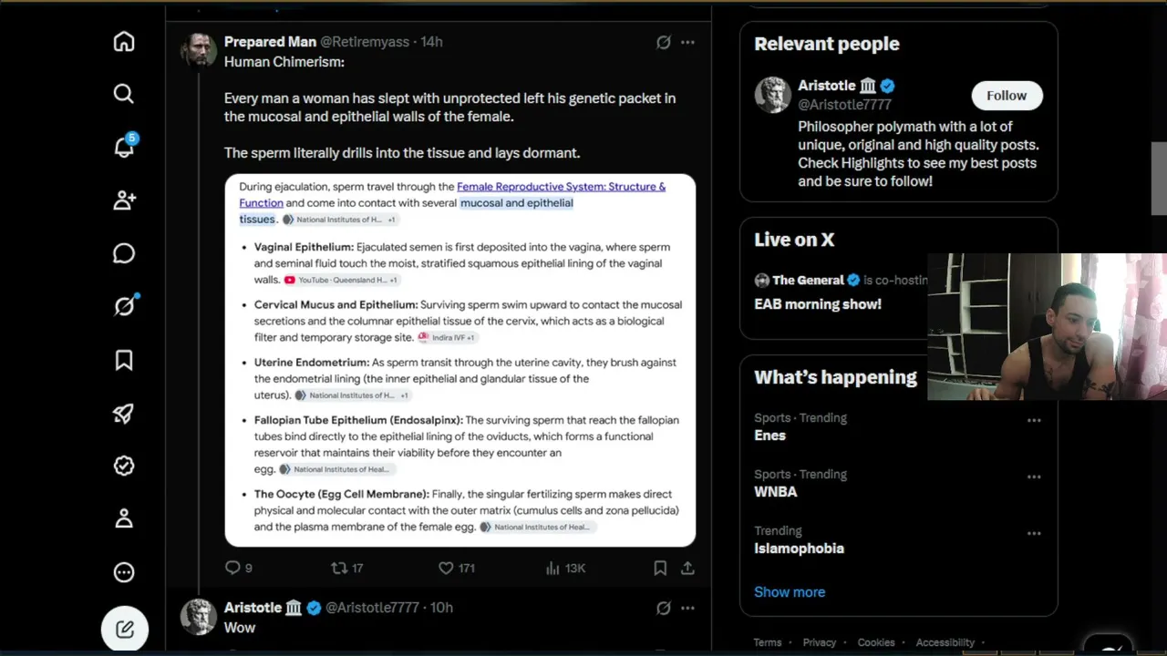1167x656 pixels.
Task: Open the embedded article screenshot image
Action: (x=460, y=360)
